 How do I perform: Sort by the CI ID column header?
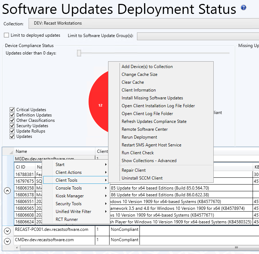pos(25,167)
